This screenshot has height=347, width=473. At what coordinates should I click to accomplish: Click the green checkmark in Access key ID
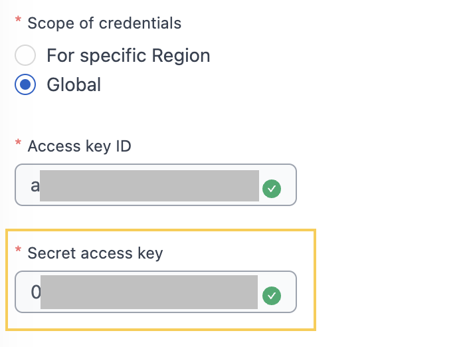coord(272,189)
